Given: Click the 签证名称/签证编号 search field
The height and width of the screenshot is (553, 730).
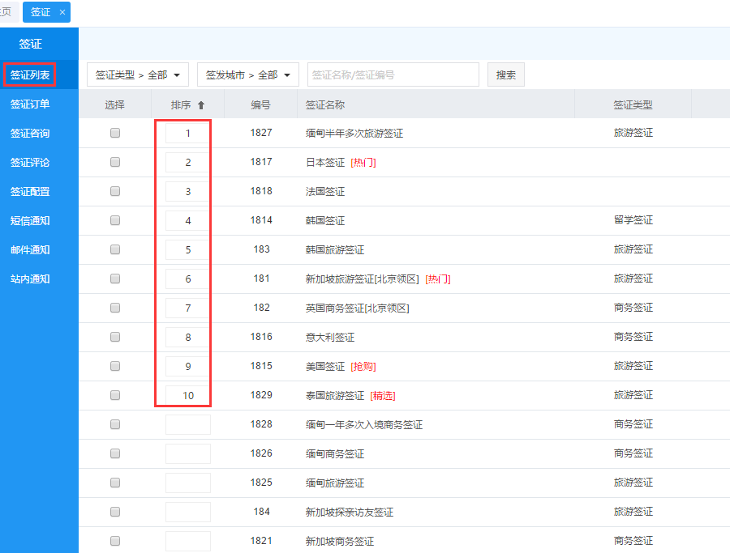Looking at the screenshot, I should (x=393, y=75).
